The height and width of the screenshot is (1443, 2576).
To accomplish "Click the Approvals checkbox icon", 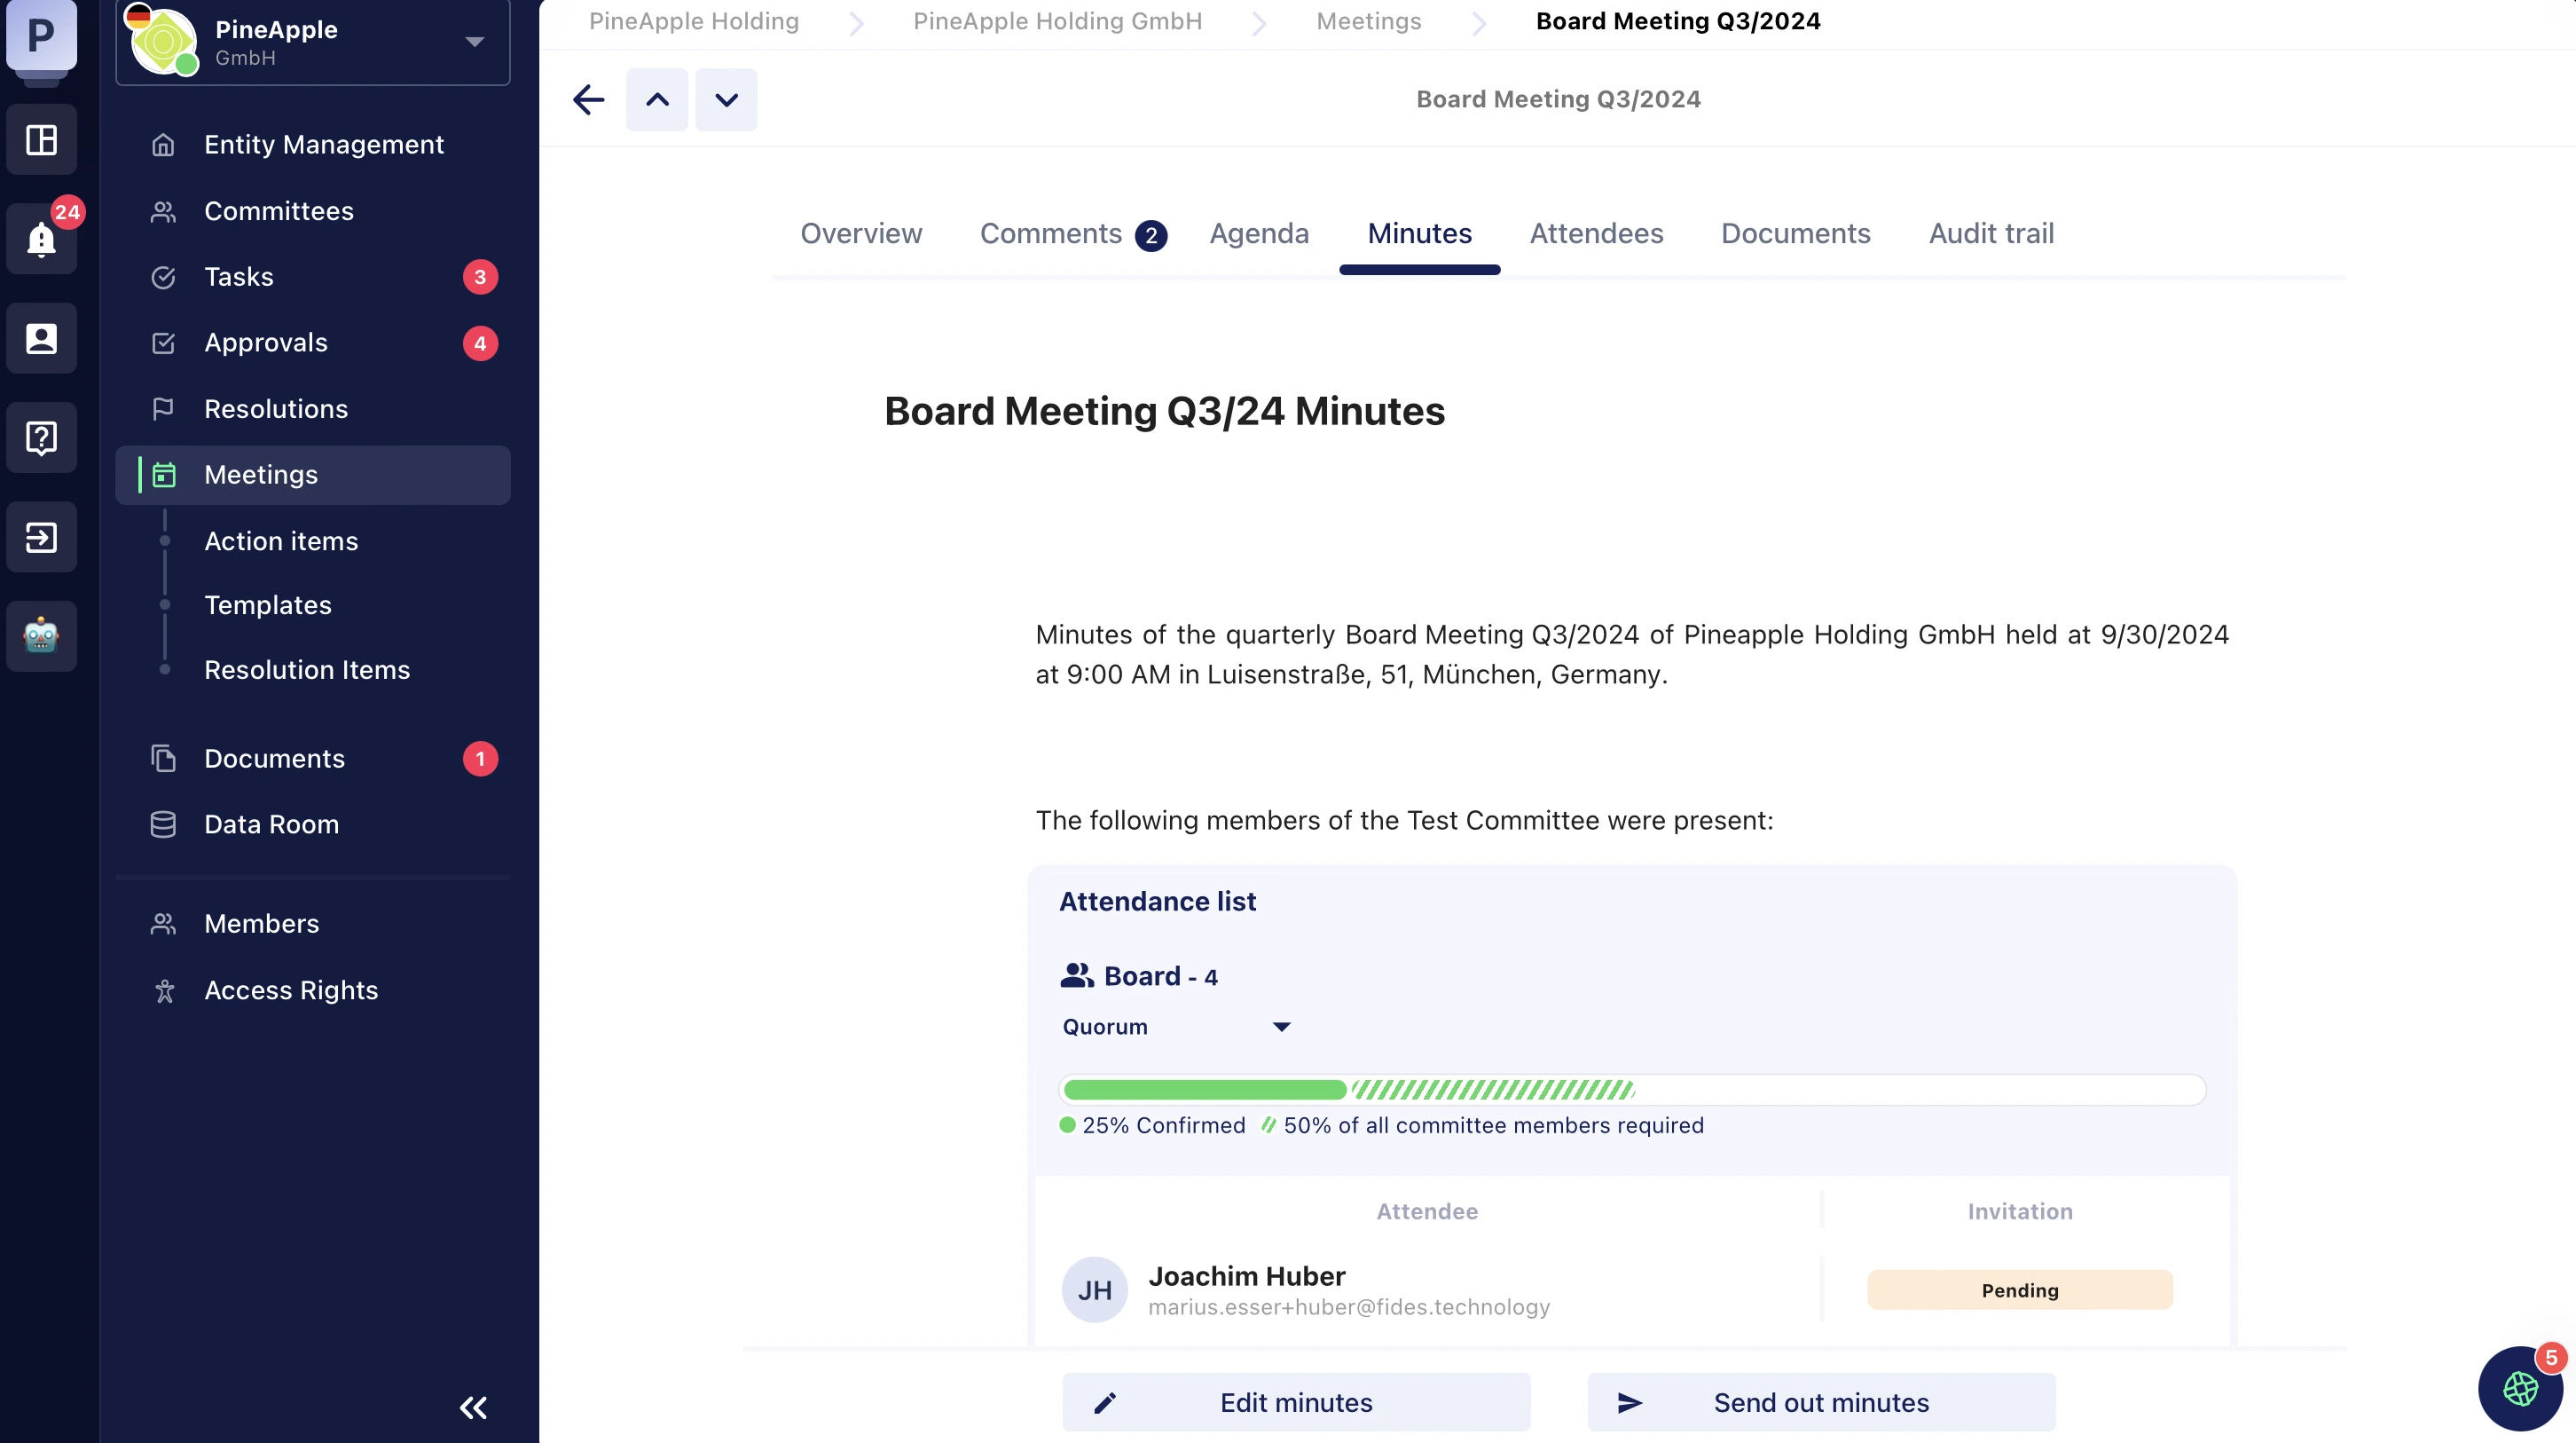I will (163, 343).
